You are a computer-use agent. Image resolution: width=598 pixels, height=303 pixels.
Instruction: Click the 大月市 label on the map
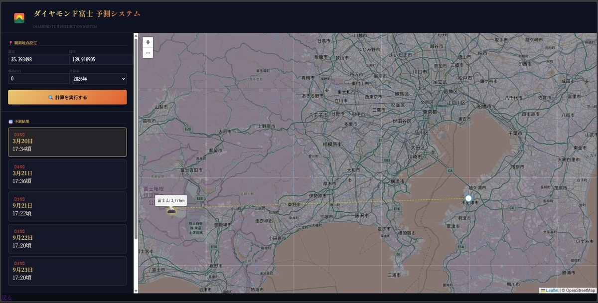(x=225, y=132)
